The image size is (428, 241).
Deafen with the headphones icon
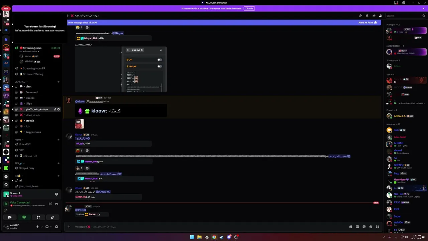pyautogui.click(x=47, y=227)
